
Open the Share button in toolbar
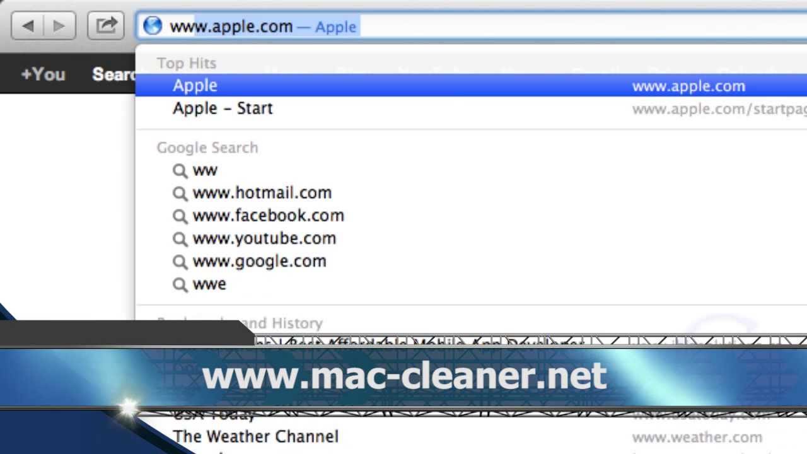coord(106,26)
